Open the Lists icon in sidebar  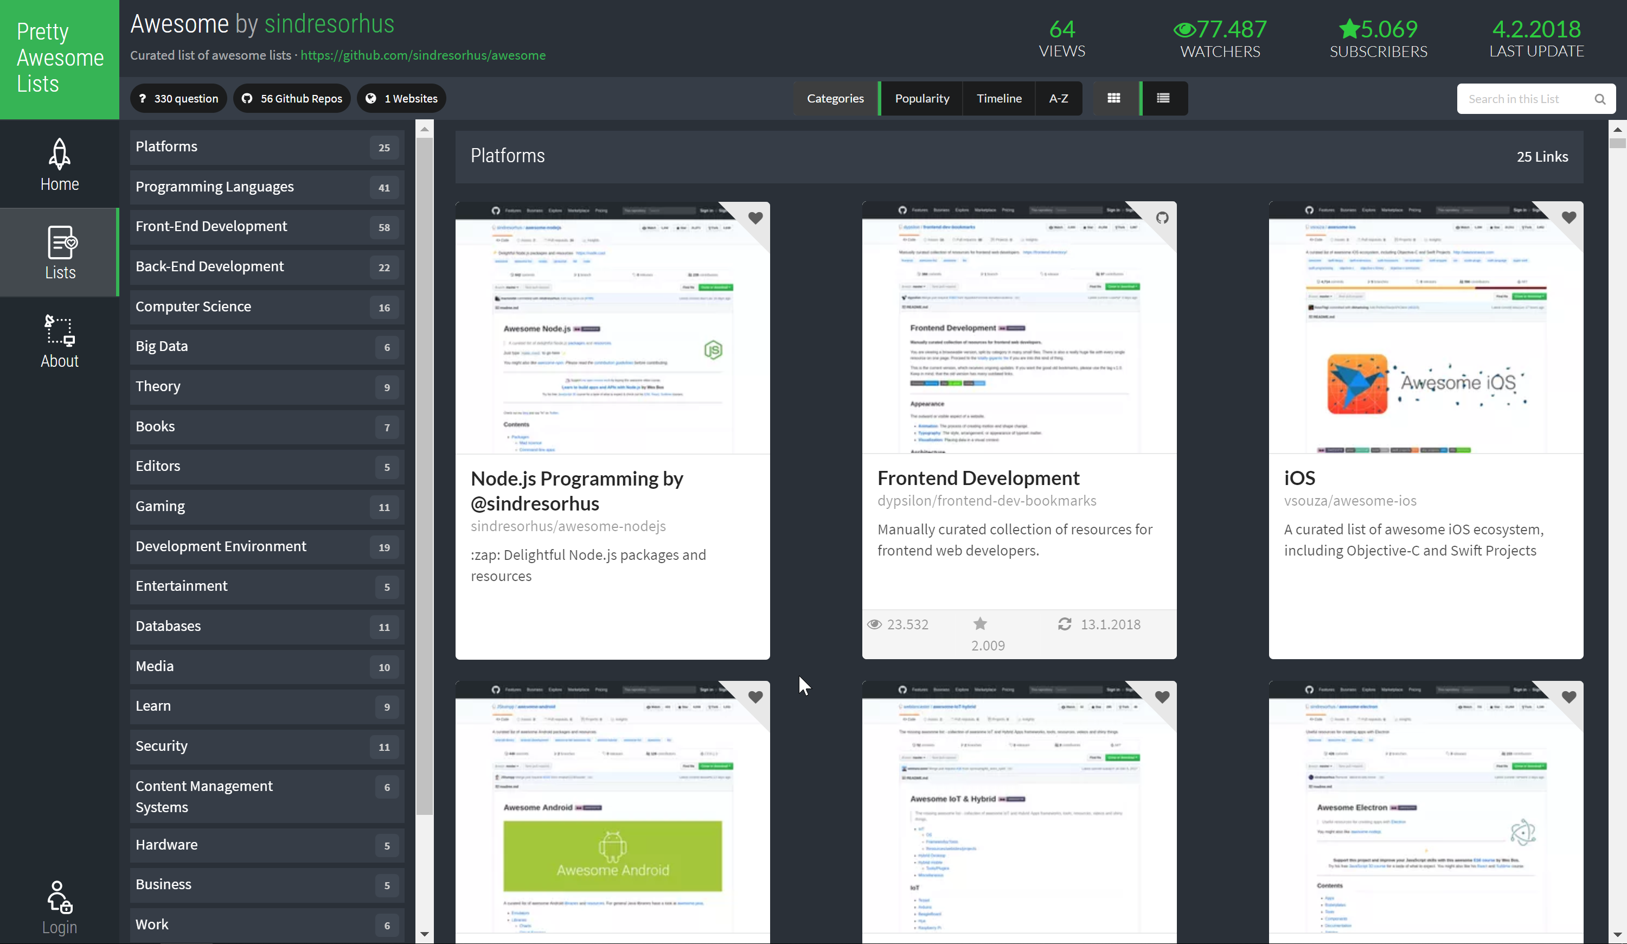pyautogui.click(x=62, y=243)
